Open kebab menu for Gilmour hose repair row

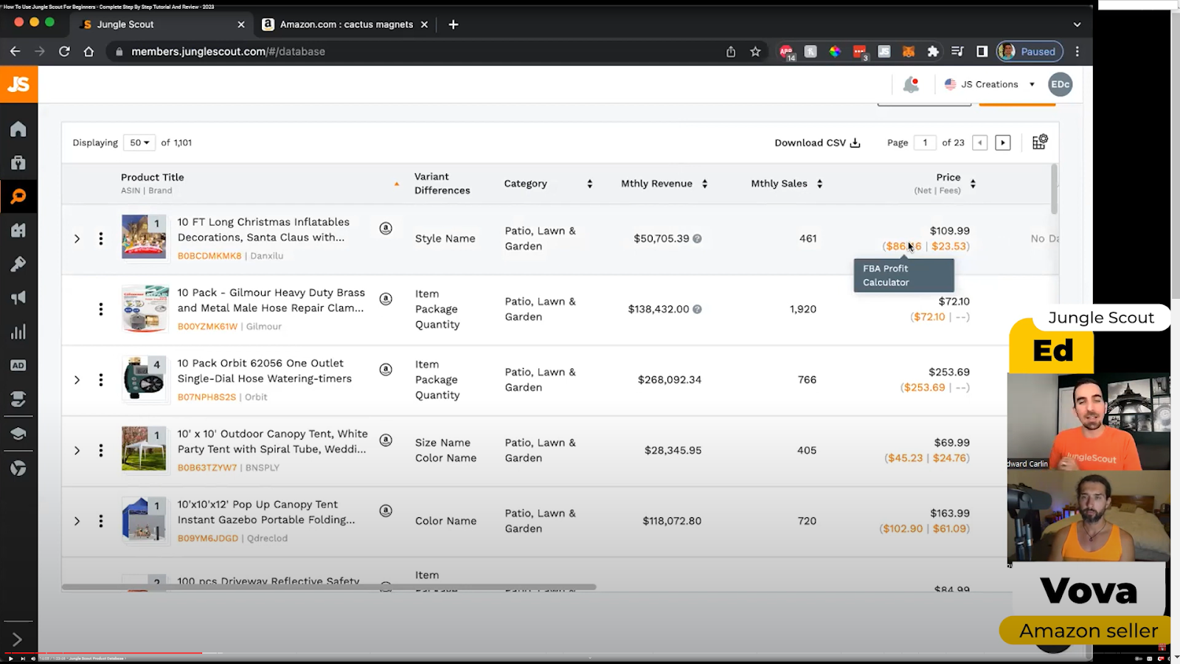pyautogui.click(x=101, y=309)
